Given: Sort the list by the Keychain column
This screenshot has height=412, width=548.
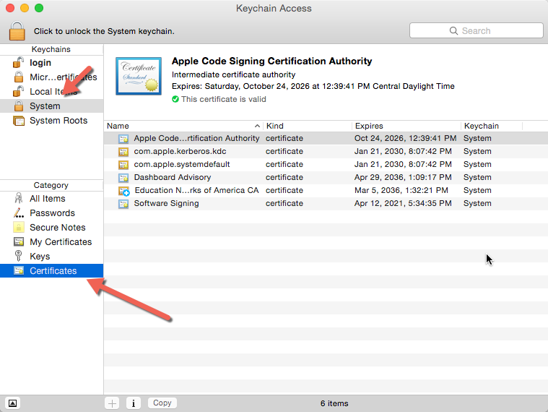Looking at the screenshot, I should coord(492,126).
